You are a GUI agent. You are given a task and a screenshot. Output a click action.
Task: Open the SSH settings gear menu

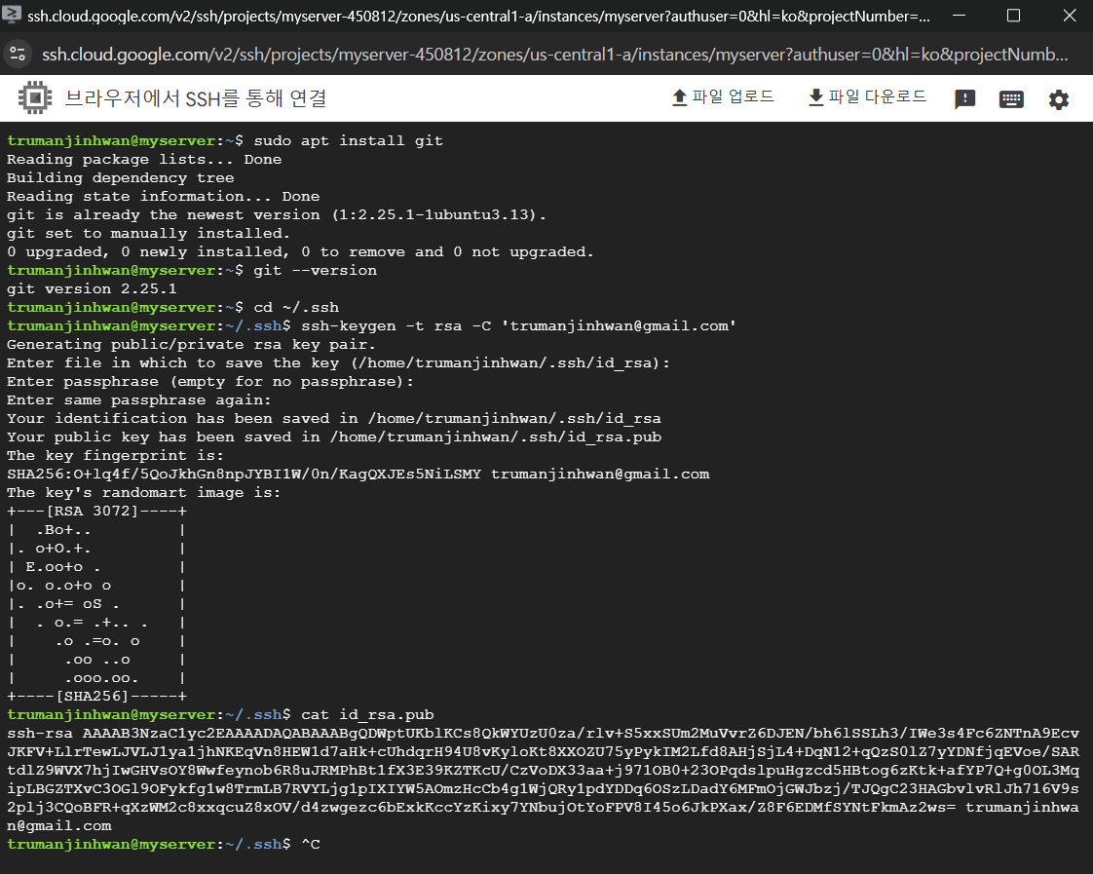coord(1058,99)
